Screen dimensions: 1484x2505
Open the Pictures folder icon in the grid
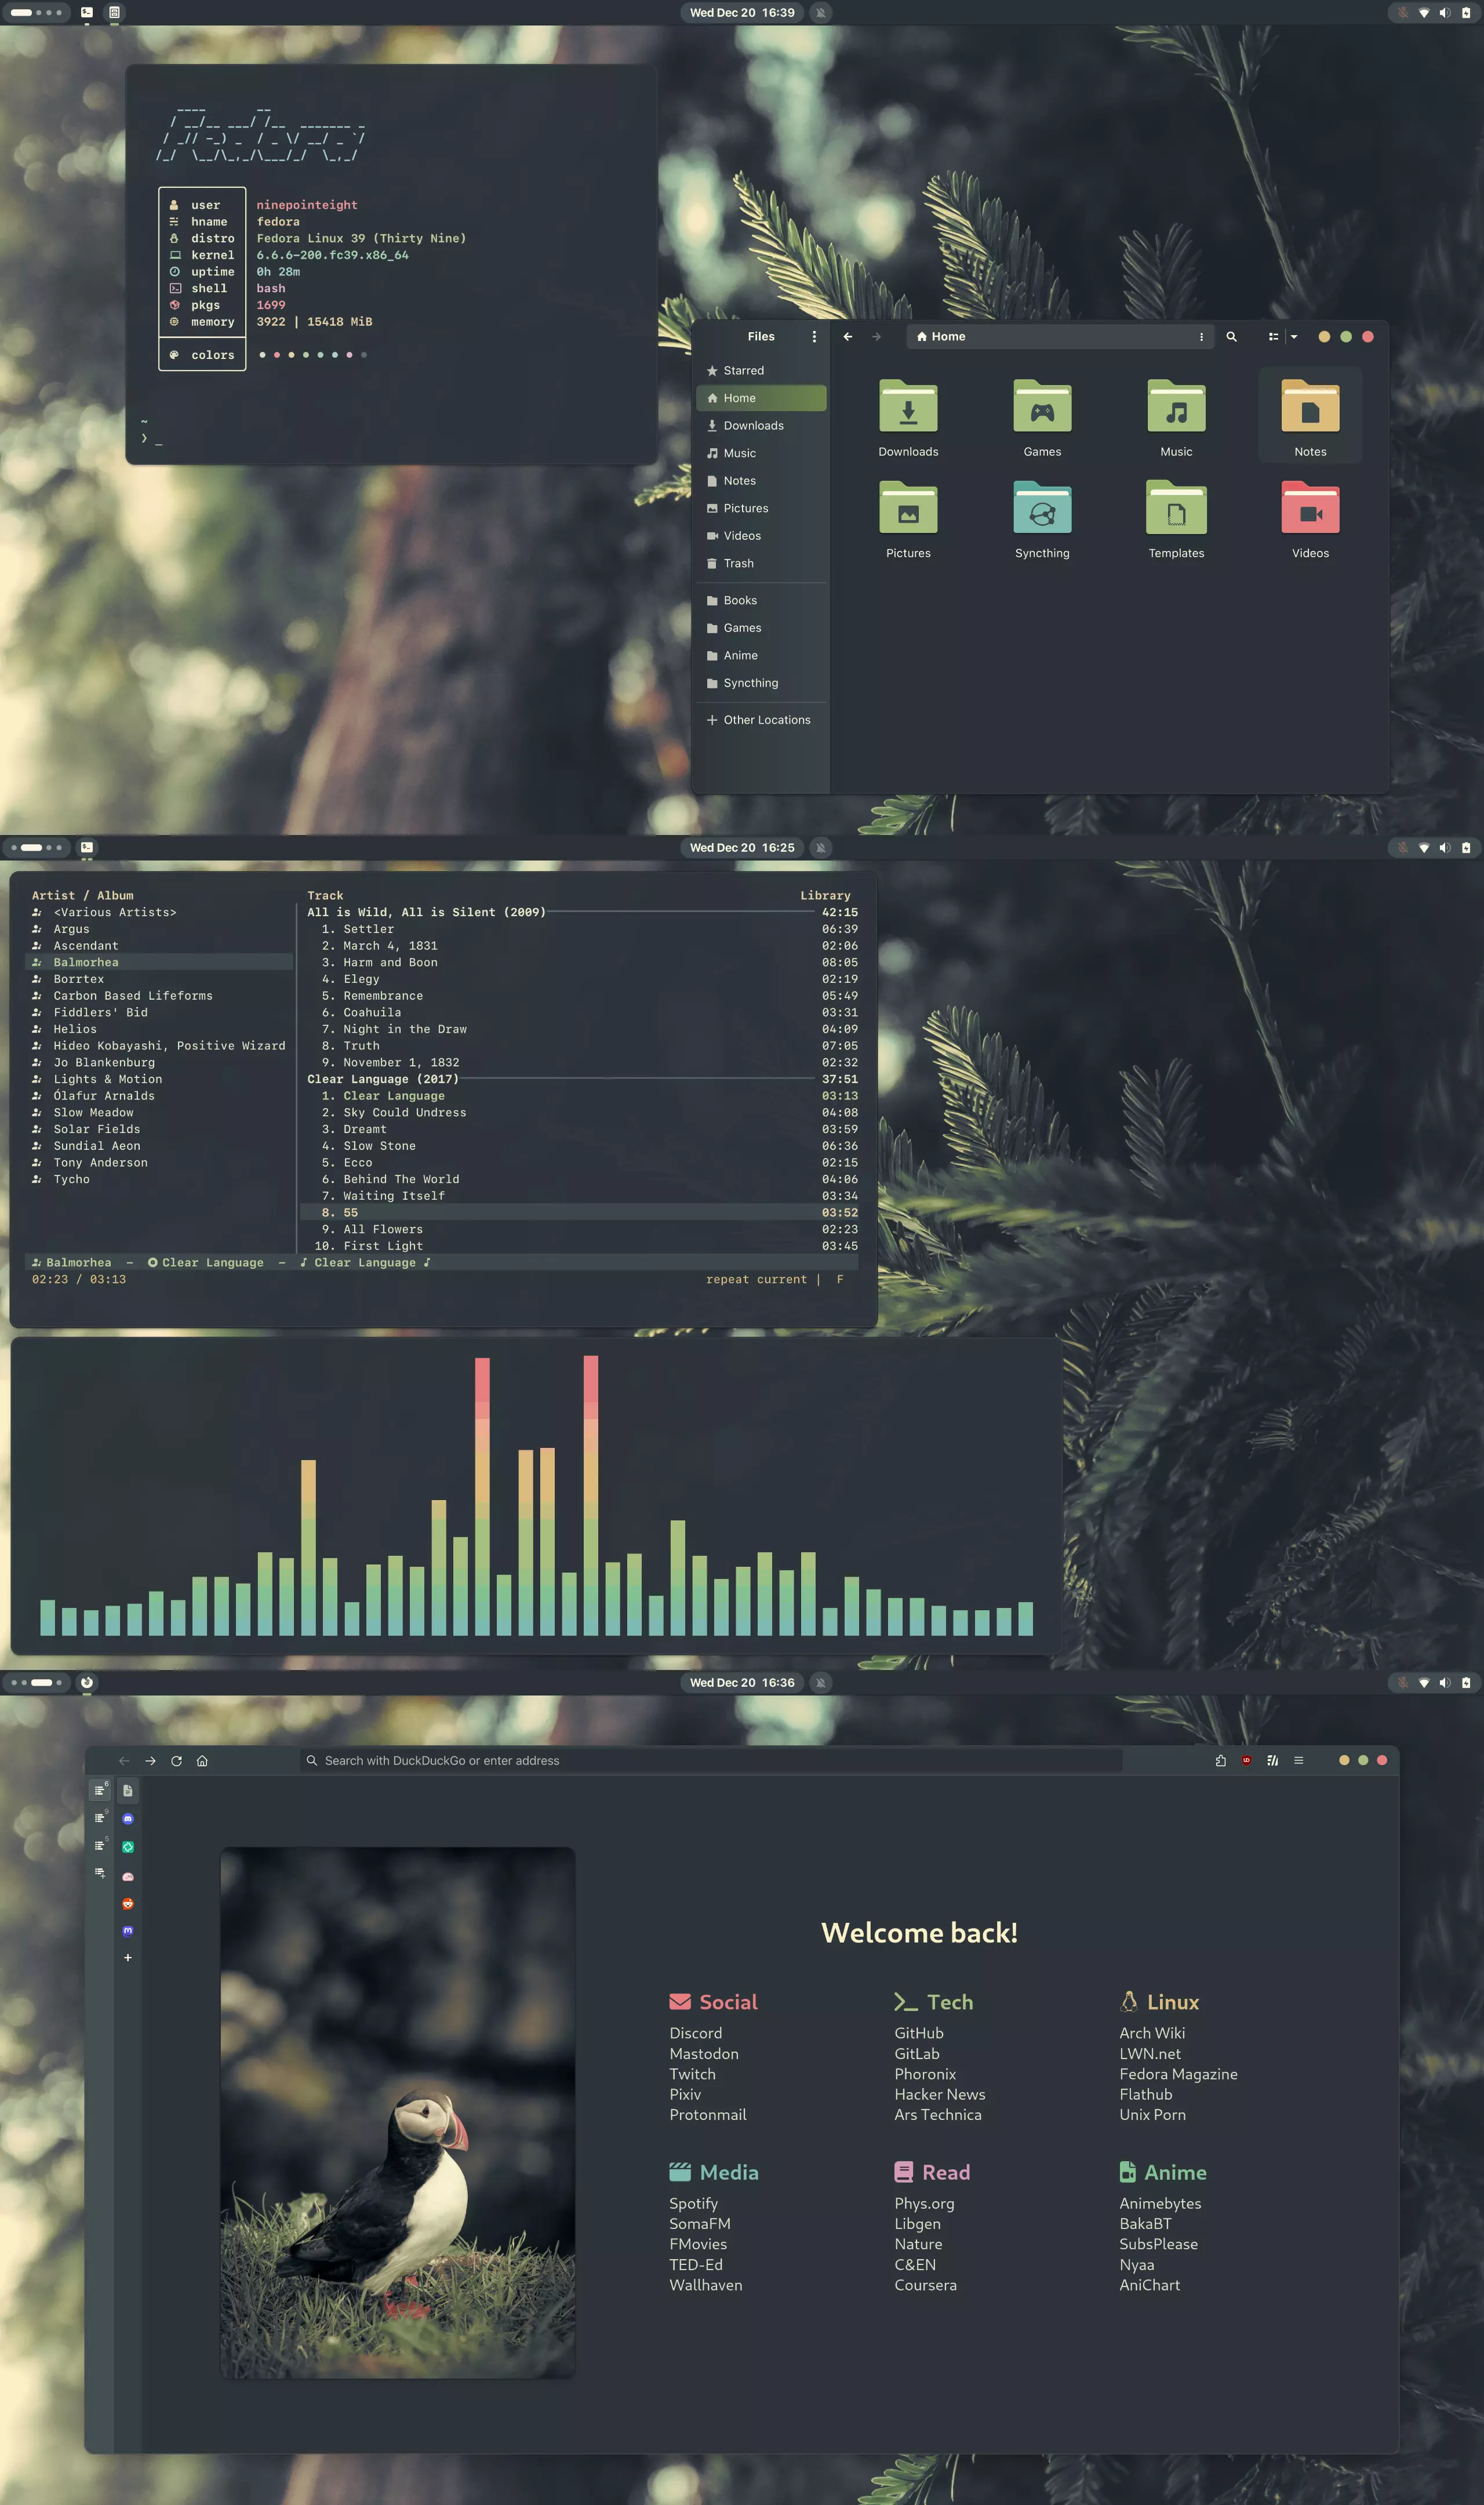[x=908, y=508]
